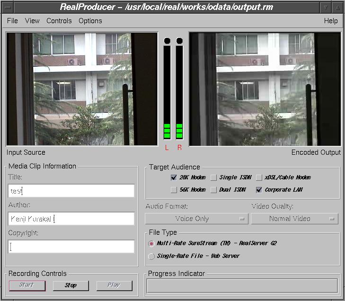Click the RealProducer title bar text
Image resolution: width=345 pixels, height=301 pixels.
167,7
